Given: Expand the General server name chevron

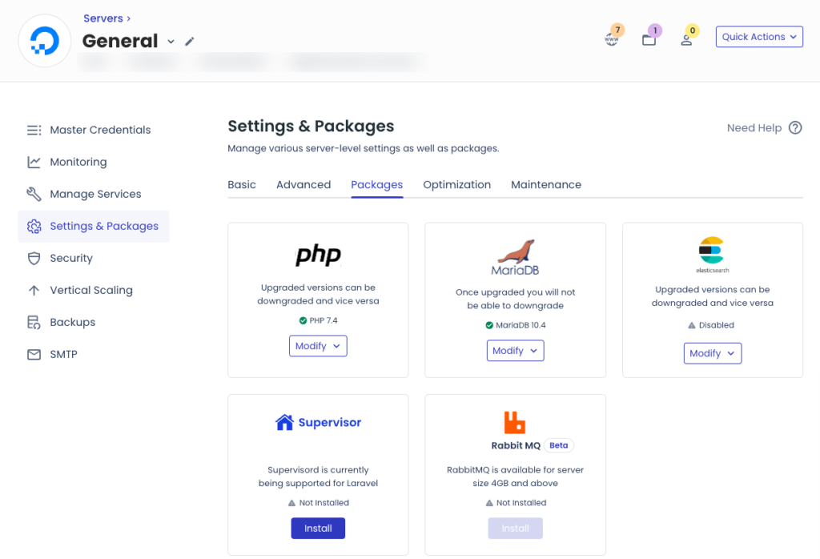Looking at the screenshot, I should [171, 42].
